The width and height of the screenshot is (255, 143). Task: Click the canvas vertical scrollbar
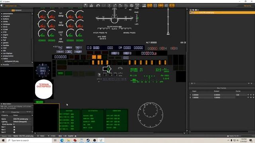[x=187, y=70]
